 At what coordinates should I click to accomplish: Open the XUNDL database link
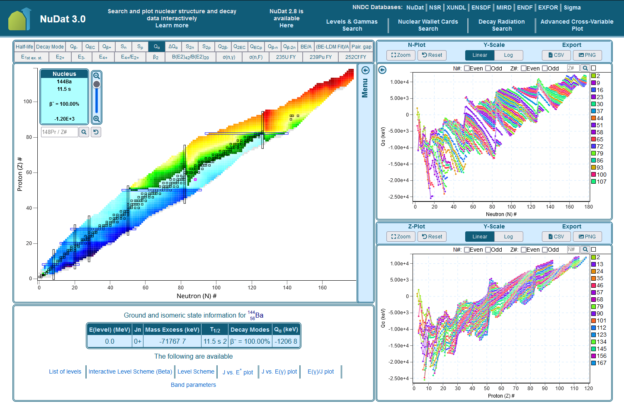pyautogui.click(x=456, y=7)
